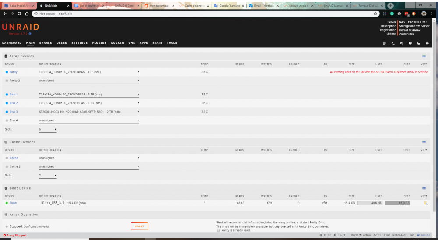
Task: Toggle view icon for Boot Device section
Action: pos(424,188)
